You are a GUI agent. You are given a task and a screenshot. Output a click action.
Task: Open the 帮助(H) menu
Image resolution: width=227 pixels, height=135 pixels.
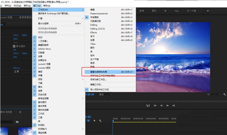click(47, 6)
